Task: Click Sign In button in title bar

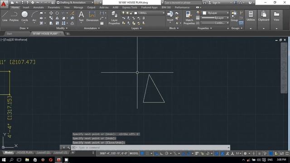Action: pyautogui.click(x=214, y=3)
